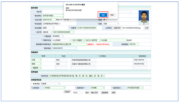Open the 政治面貌 dropdown showing 团员
This screenshot has height=103, width=179.
(48, 28)
